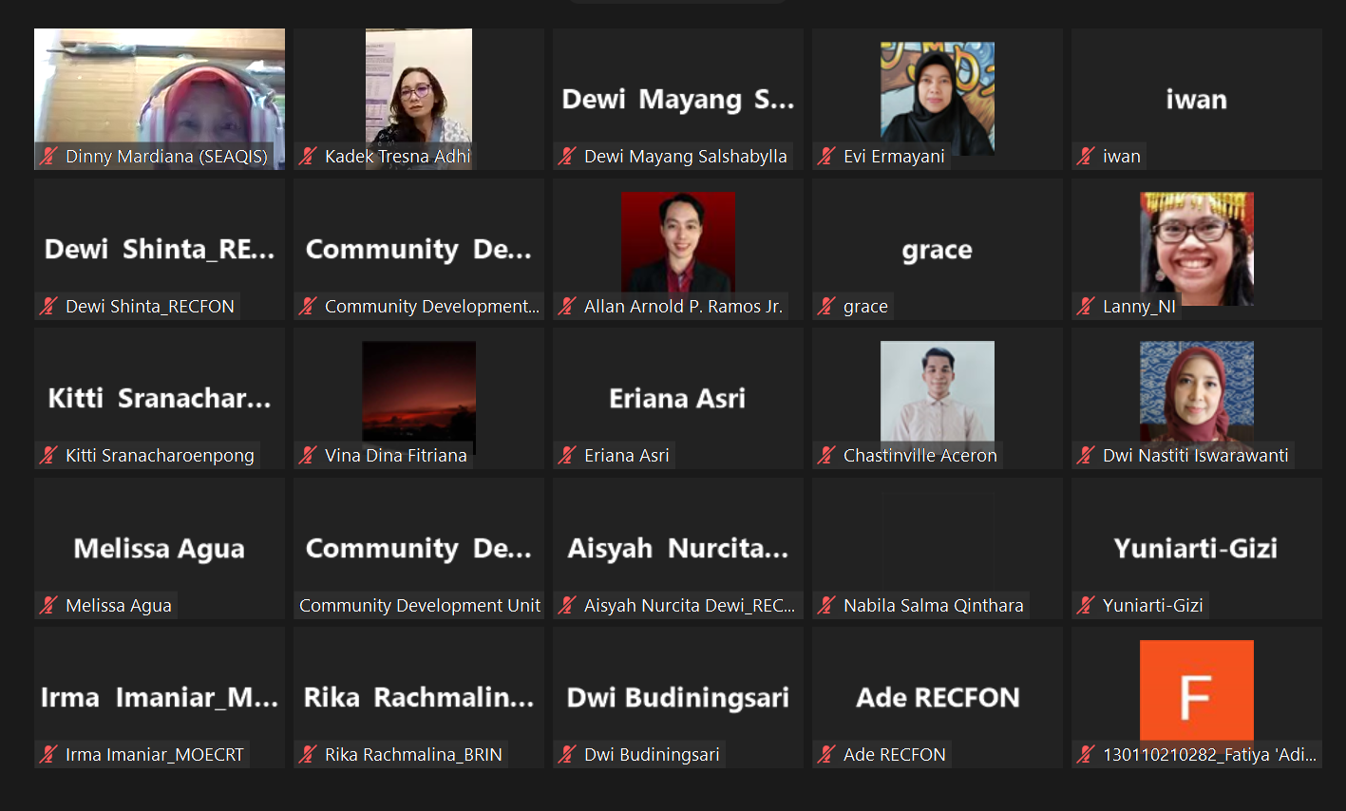Viewport: 1346px width, 811px height.
Task: Click the orange F avatar tile
Action: coord(1197,690)
